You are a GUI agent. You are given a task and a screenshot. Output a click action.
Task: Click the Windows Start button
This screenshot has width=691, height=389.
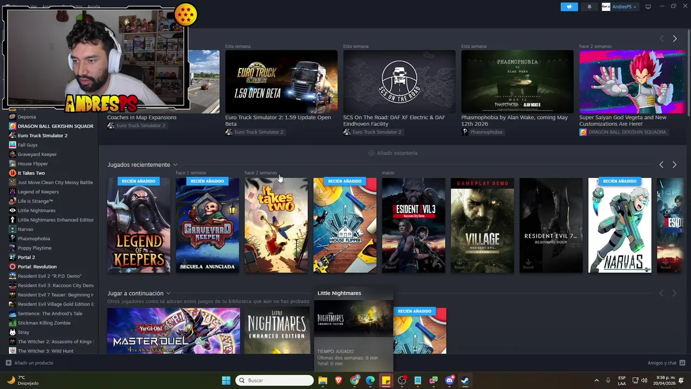click(x=226, y=380)
